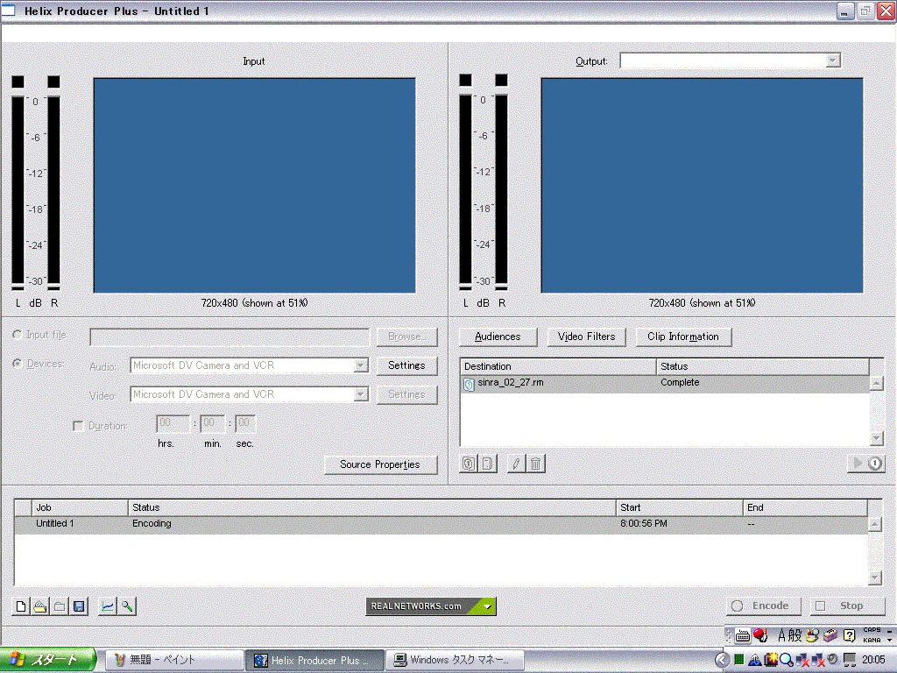Viewport: 897px width, 673px height.
Task: Open the statistics graph icon
Action: tap(107, 606)
